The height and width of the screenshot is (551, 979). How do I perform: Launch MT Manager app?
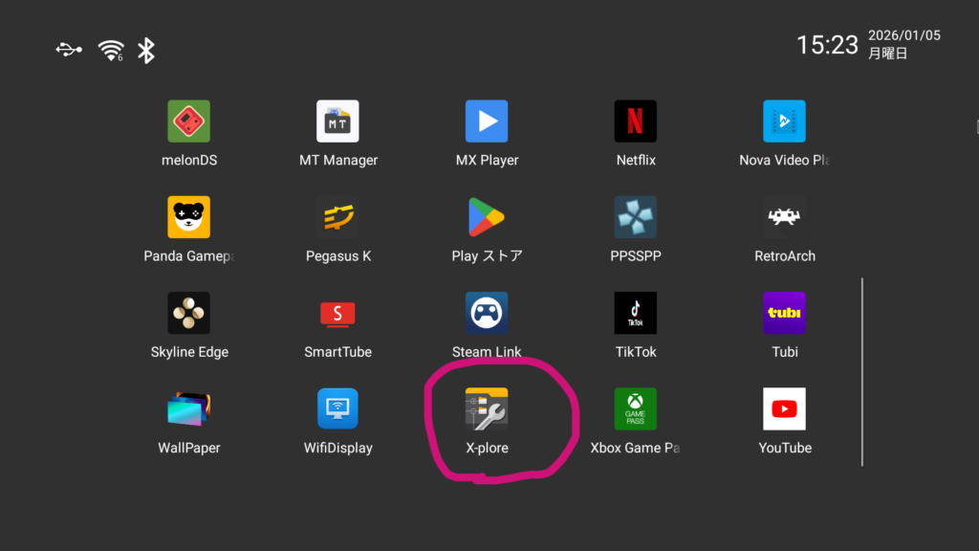(337, 121)
